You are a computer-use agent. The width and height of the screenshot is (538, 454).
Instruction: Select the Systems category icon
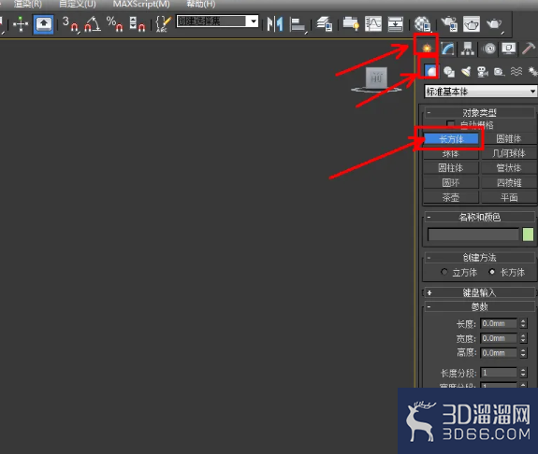tap(532, 71)
